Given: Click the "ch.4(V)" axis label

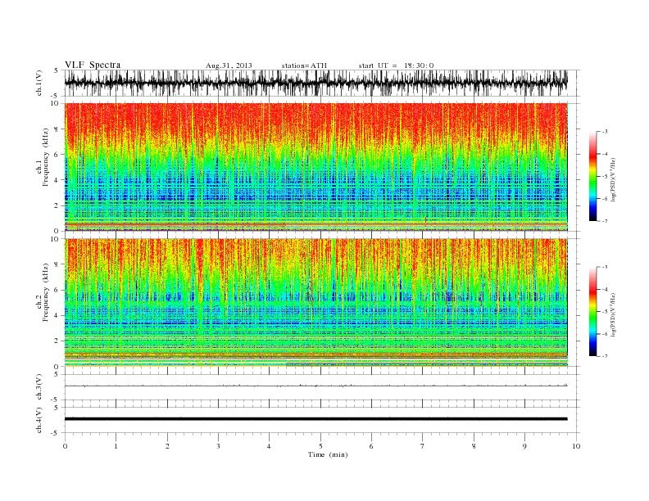Looking at the screenshot, I should point(39,420).
